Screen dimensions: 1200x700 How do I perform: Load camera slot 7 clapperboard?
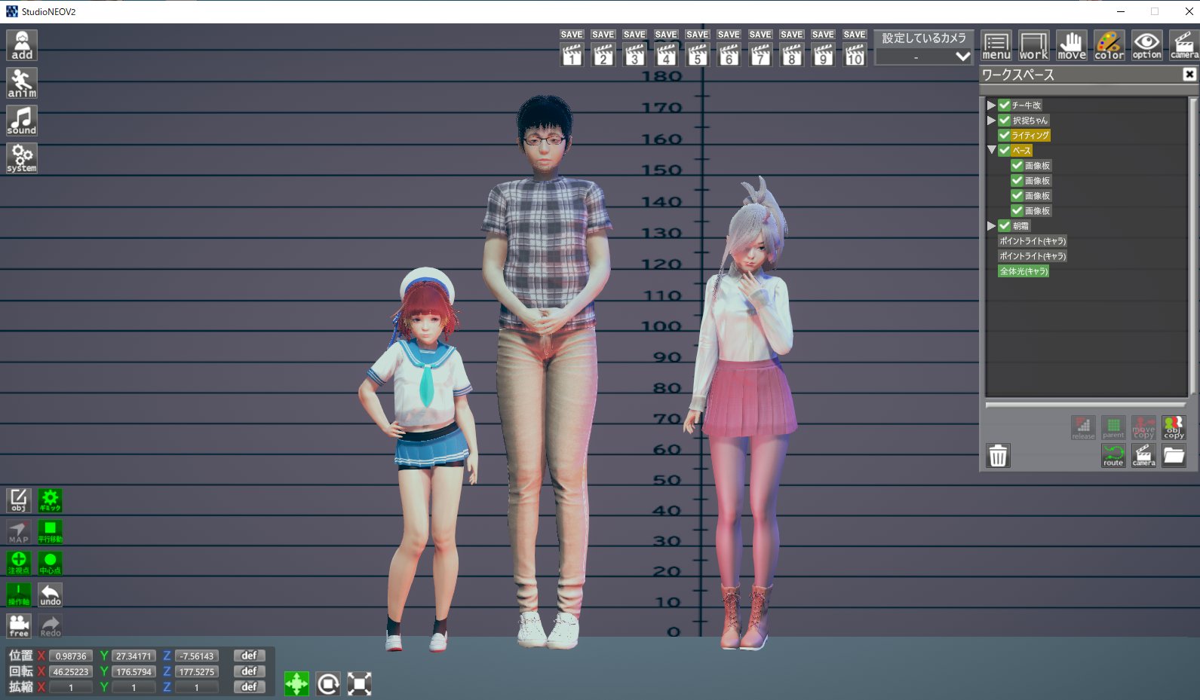coord(760,55)
